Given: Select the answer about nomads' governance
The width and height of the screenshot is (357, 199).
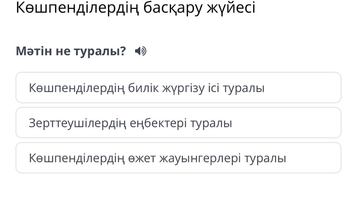Looking at the screenshot, I should pyautogui.click(x=147, y=88).
